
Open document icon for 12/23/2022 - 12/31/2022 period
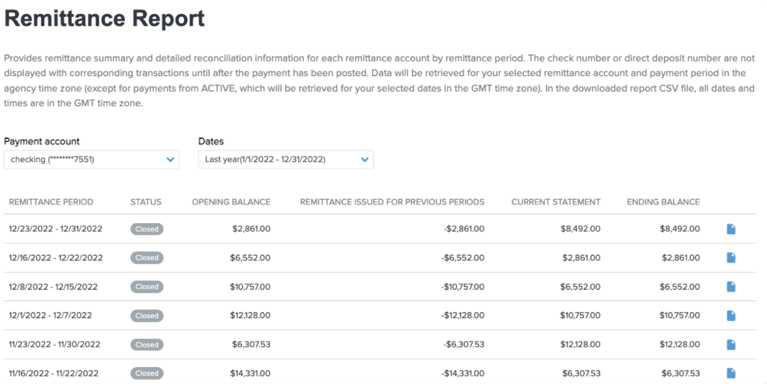pos(731,229)
